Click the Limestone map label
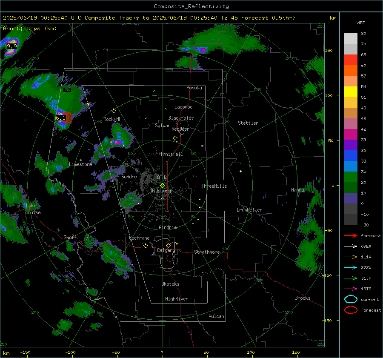This screenshot has height=358, width=383. click(80, 164)
